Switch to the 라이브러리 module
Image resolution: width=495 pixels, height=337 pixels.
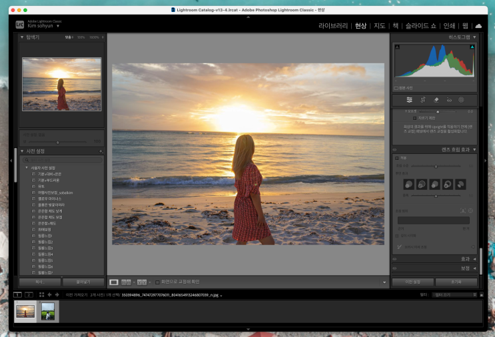(x=333, y=25)
